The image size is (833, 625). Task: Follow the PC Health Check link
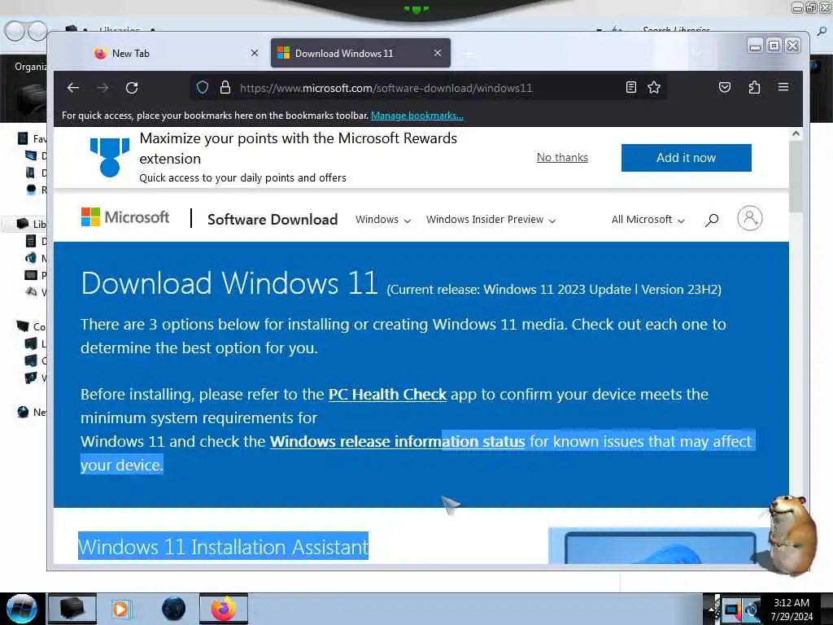click(x=387, y=395)
